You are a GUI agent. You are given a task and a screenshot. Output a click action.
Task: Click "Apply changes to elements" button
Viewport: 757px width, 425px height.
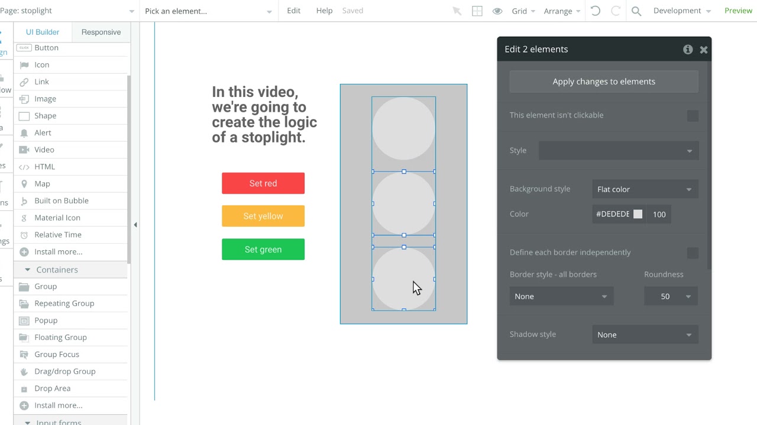(604, 81)
